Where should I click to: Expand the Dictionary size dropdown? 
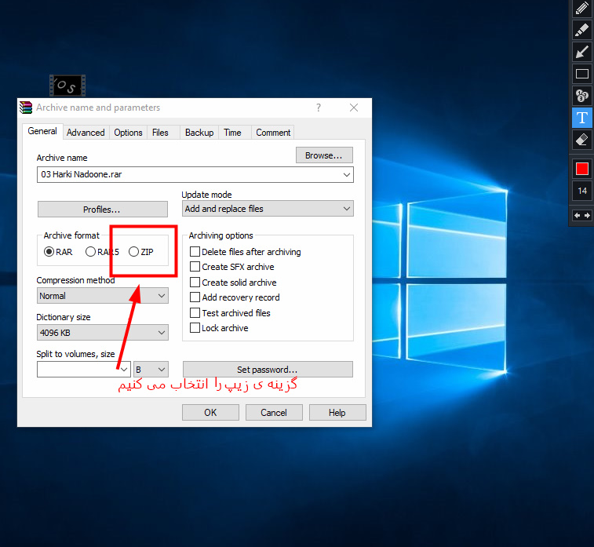(x=102, y=333)
